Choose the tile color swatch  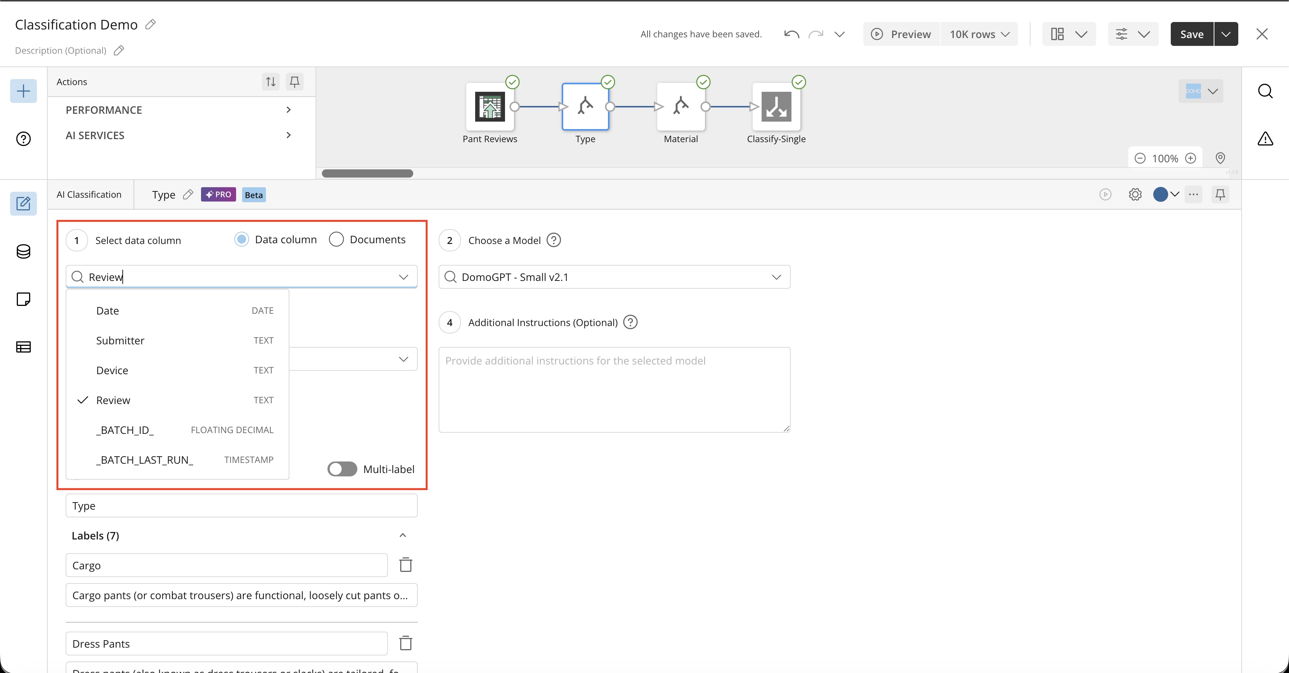1166,194
